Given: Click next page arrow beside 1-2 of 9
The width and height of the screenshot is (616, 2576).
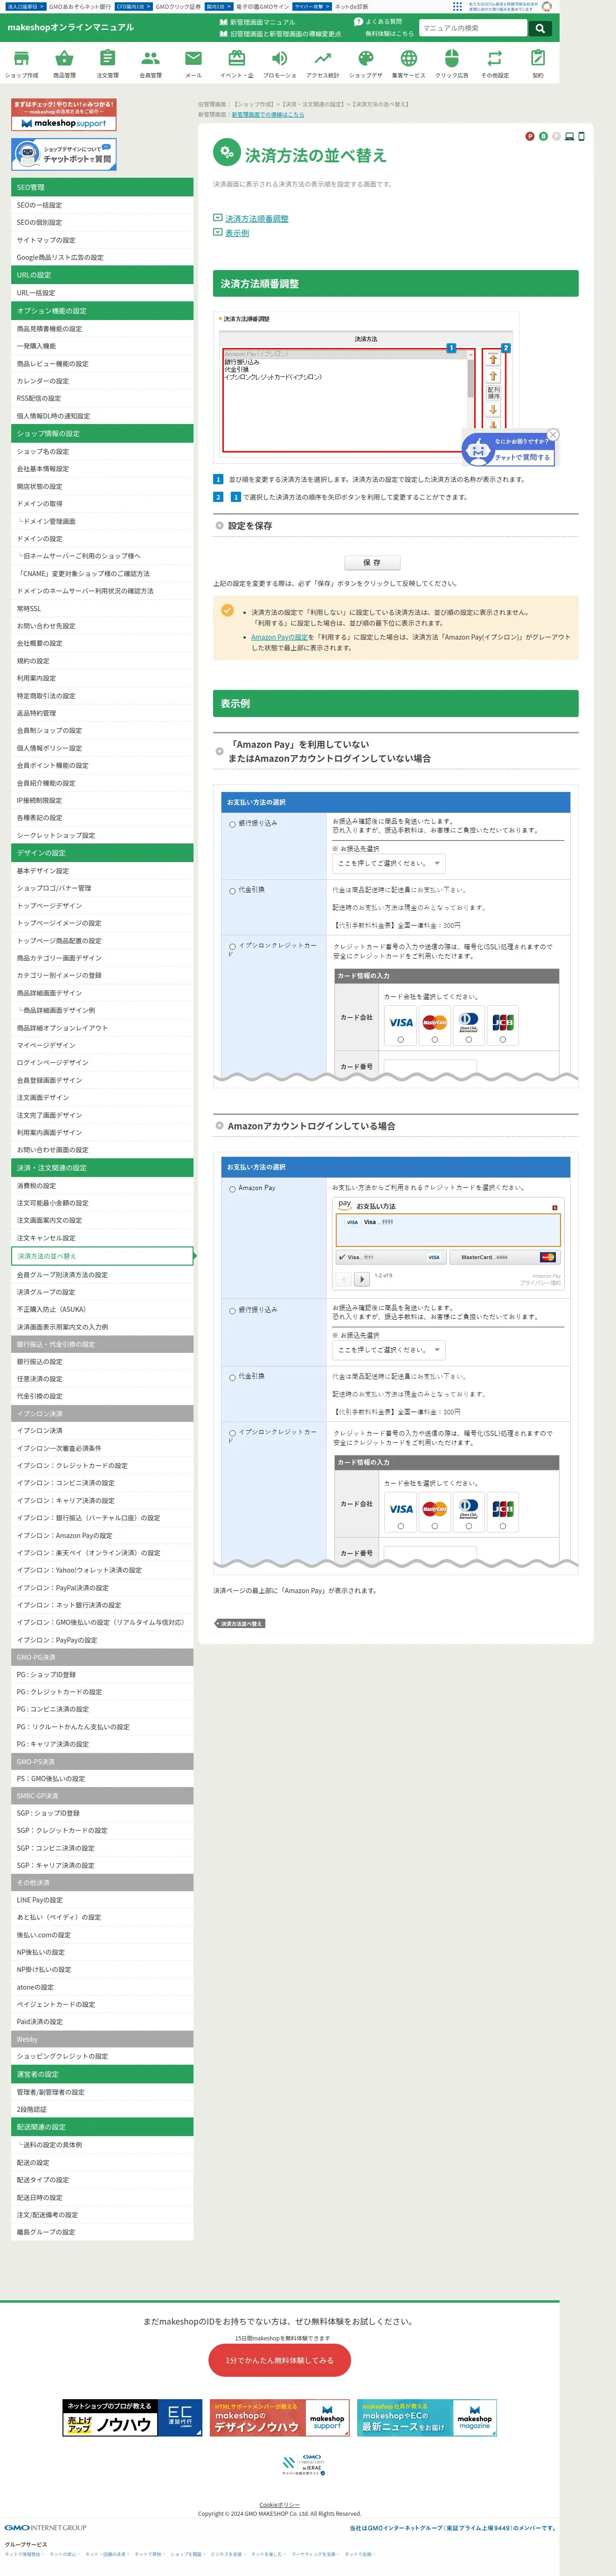Looking at the screenshot, I should click(x=362, y=1279).
